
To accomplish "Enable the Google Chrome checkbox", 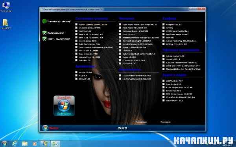I will coord(120,44).
